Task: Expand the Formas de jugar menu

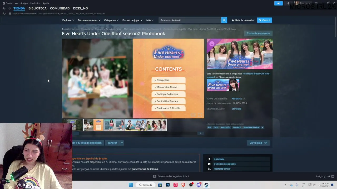Action: point(132,20)
